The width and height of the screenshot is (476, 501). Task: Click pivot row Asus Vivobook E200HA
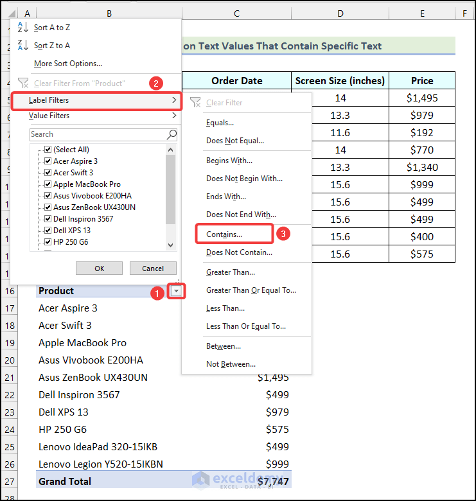coord(109,360)
